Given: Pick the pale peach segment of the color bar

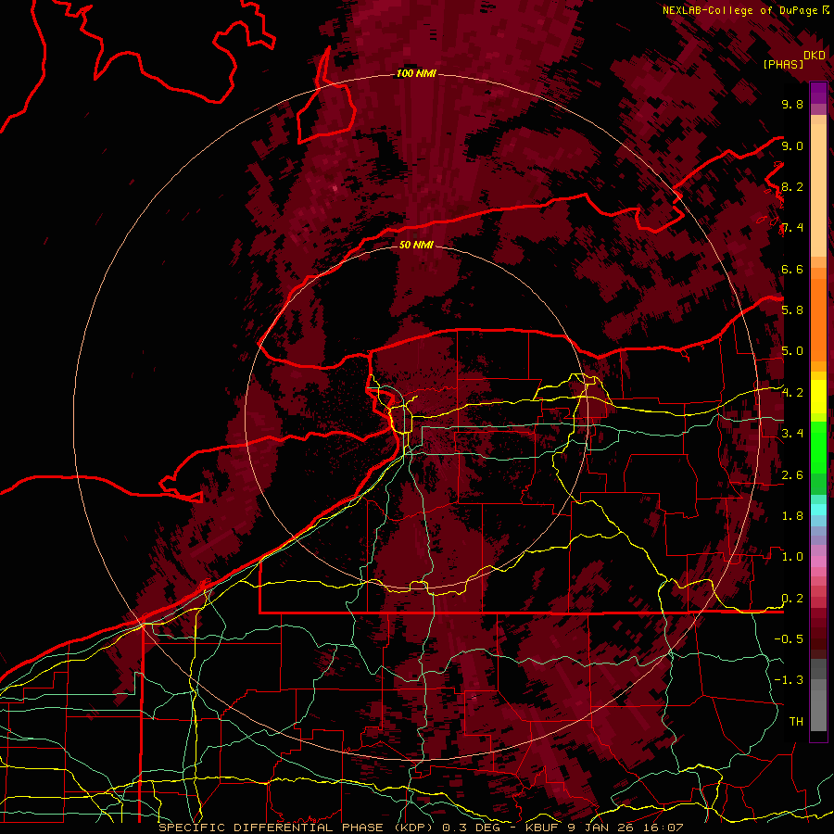Looking at the screenshot, I should tap(818, 190).
